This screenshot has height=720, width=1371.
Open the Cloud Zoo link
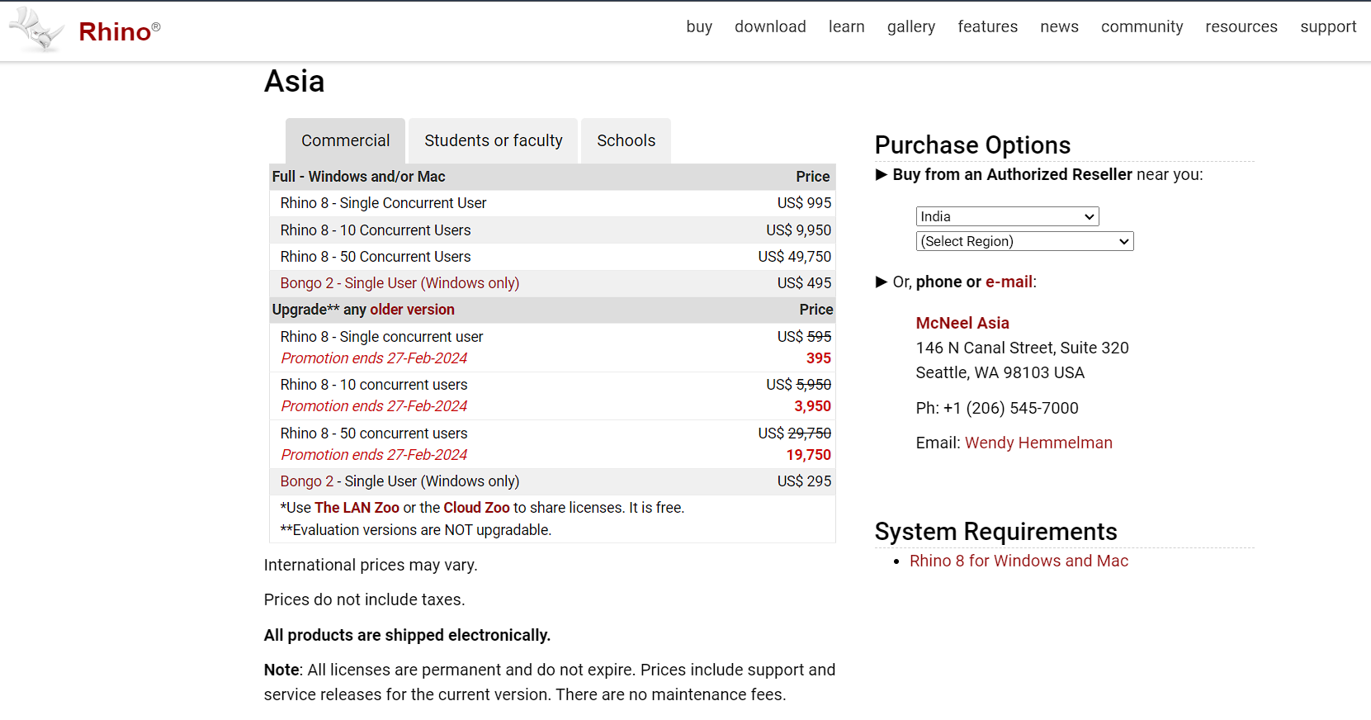click(476, 508)
